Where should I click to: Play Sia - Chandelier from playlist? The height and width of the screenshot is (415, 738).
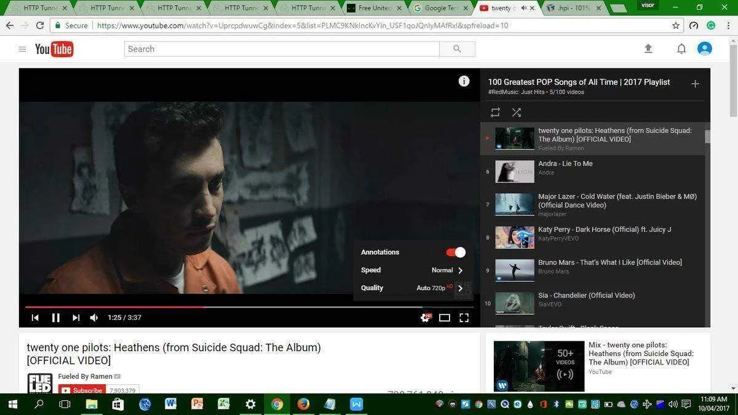pos(592,303)
